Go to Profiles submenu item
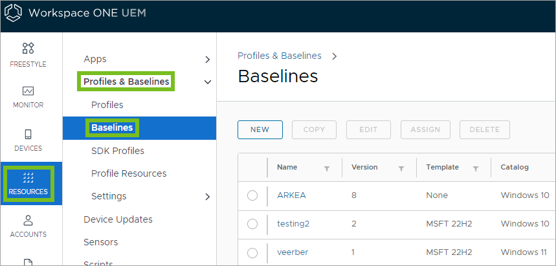Screen dimensions: 556x266 107,105
